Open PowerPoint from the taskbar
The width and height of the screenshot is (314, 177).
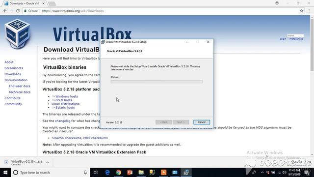(130, 173)
